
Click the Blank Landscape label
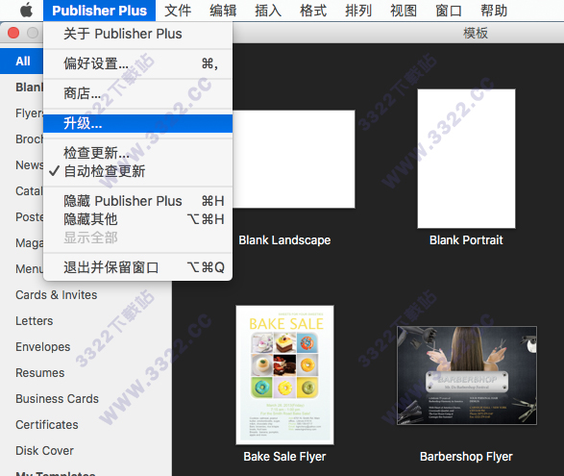(x=284, y=240)
